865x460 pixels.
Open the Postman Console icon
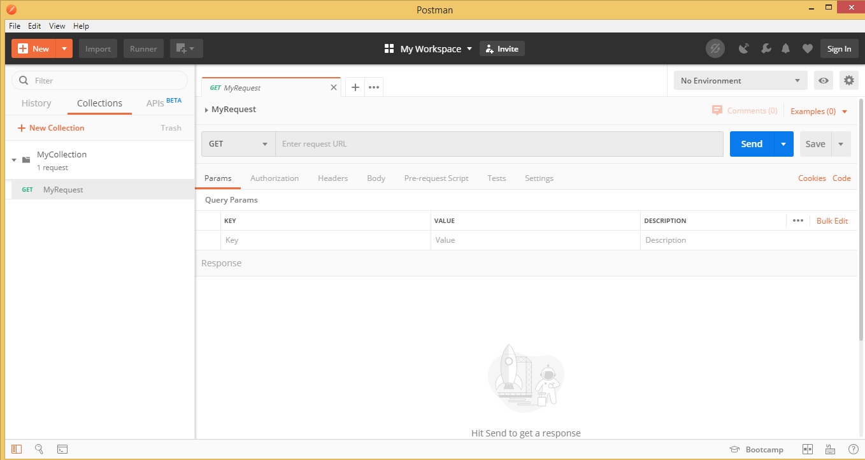(x=62, y=449)
